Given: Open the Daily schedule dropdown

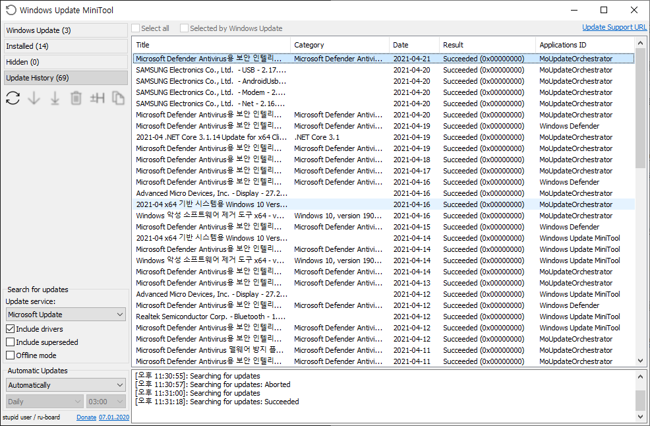Looking at the screenshot, I should click(x=45, y=402).
